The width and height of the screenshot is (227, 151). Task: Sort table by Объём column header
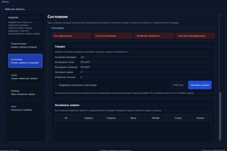[x=155, y=118]
